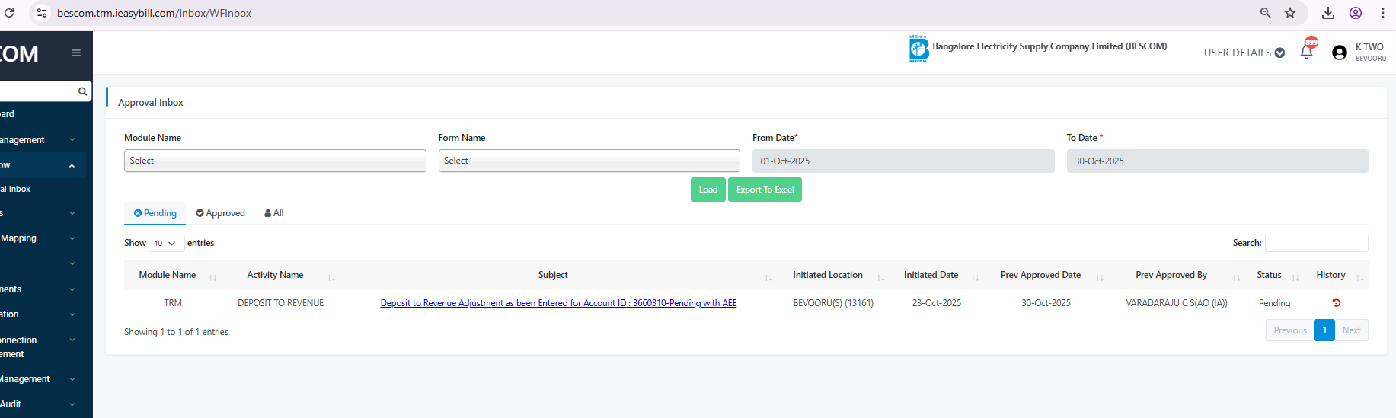This screenshot has width=1396, height=418.
Task: Open the Form Name select dropdown
Action: pyautogui.click(x=589, y=161)
